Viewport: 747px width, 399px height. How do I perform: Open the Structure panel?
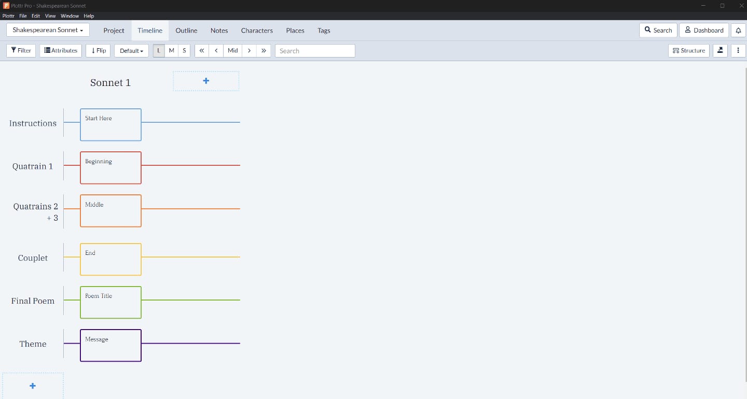pyautogui.click(x=689, y=51)
